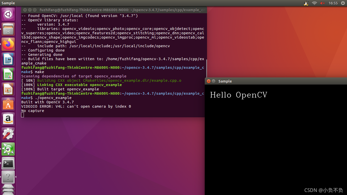347x195 pixels.
Task: Open LibreOffice Writer from the dock
Action: (x=8, y=59)
